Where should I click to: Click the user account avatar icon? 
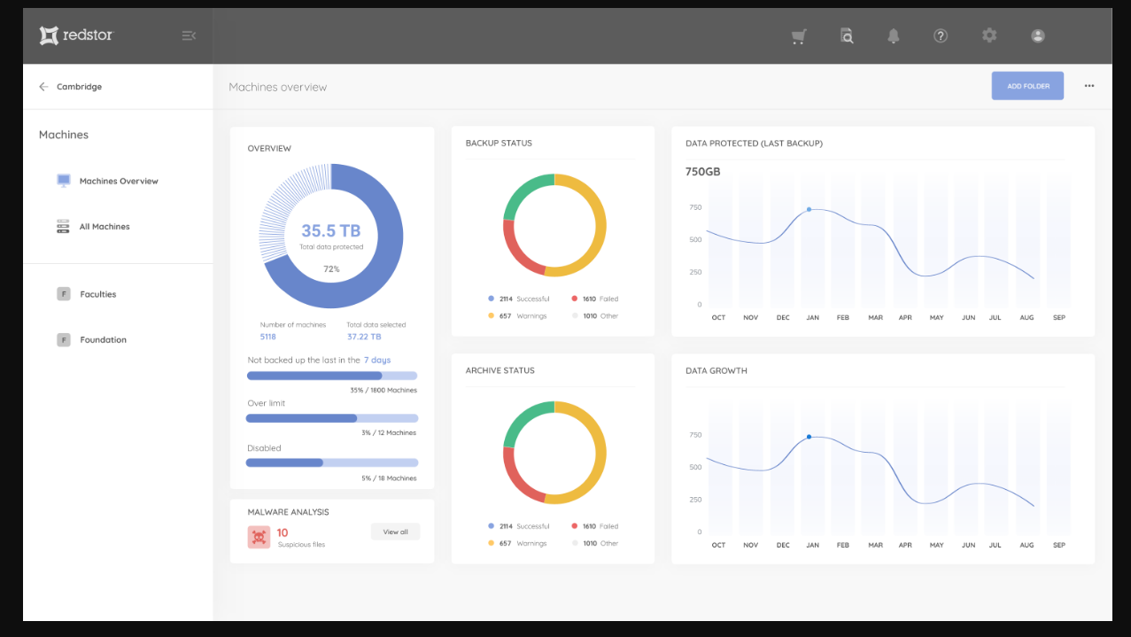1037,35
